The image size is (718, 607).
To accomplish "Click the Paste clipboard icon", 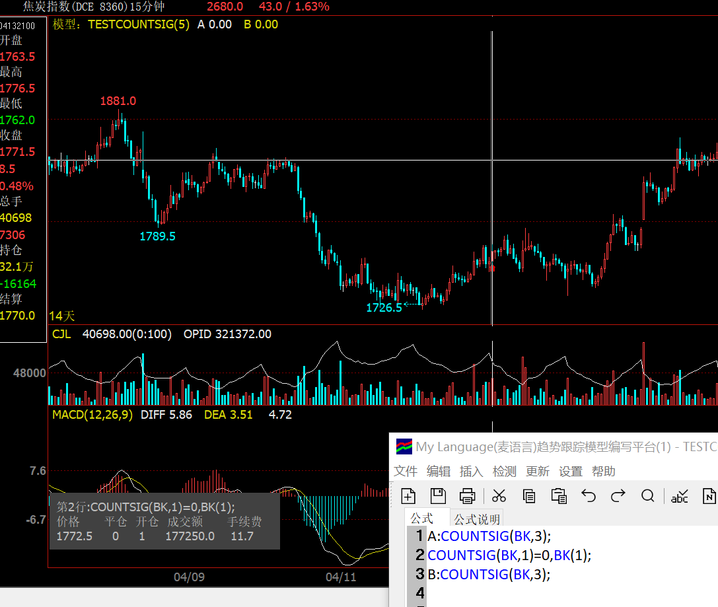I will point(559,495).
